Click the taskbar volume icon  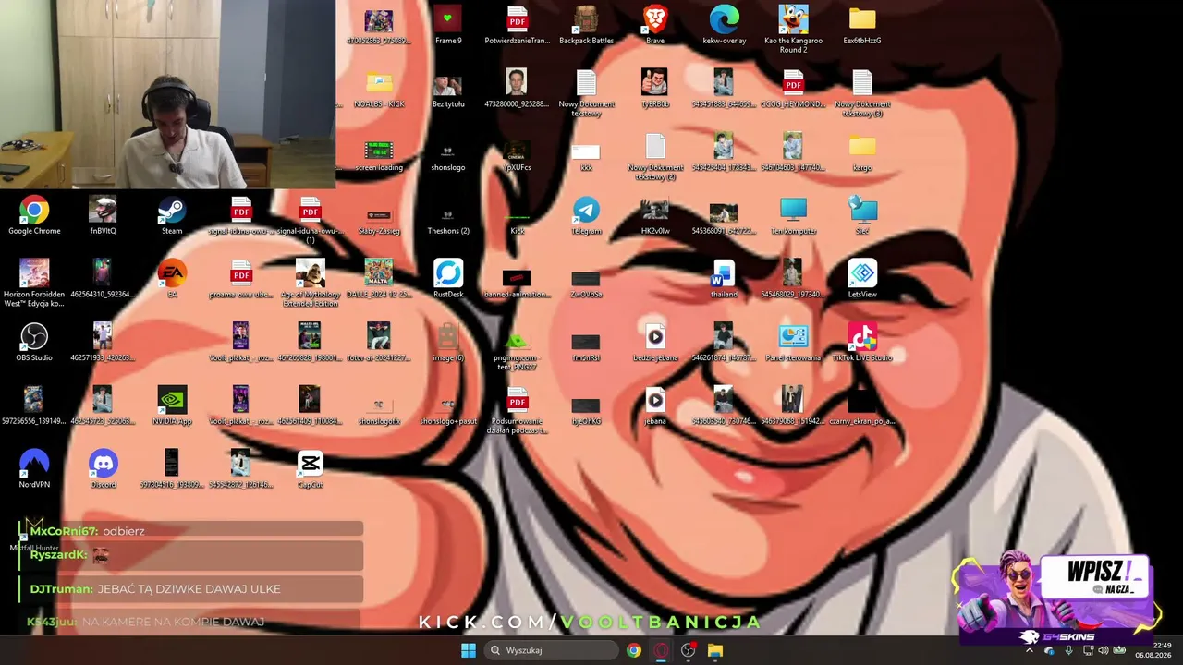[1103, 650]
